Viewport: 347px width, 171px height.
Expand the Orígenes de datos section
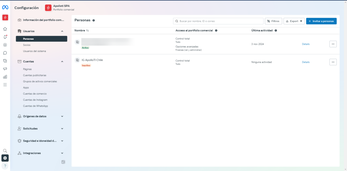(62, 116)
